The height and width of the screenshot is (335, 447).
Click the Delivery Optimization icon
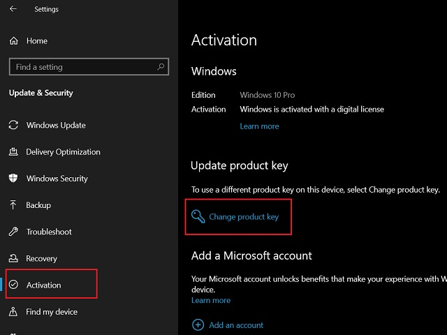point(13,152)
